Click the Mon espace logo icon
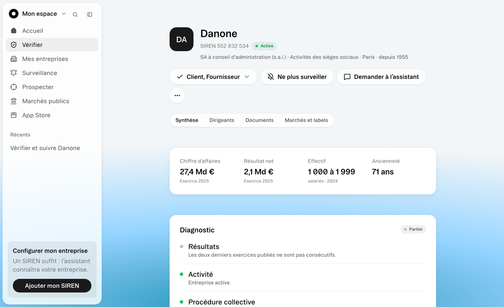Screen dimensions: 504x307 coord(14,14)
